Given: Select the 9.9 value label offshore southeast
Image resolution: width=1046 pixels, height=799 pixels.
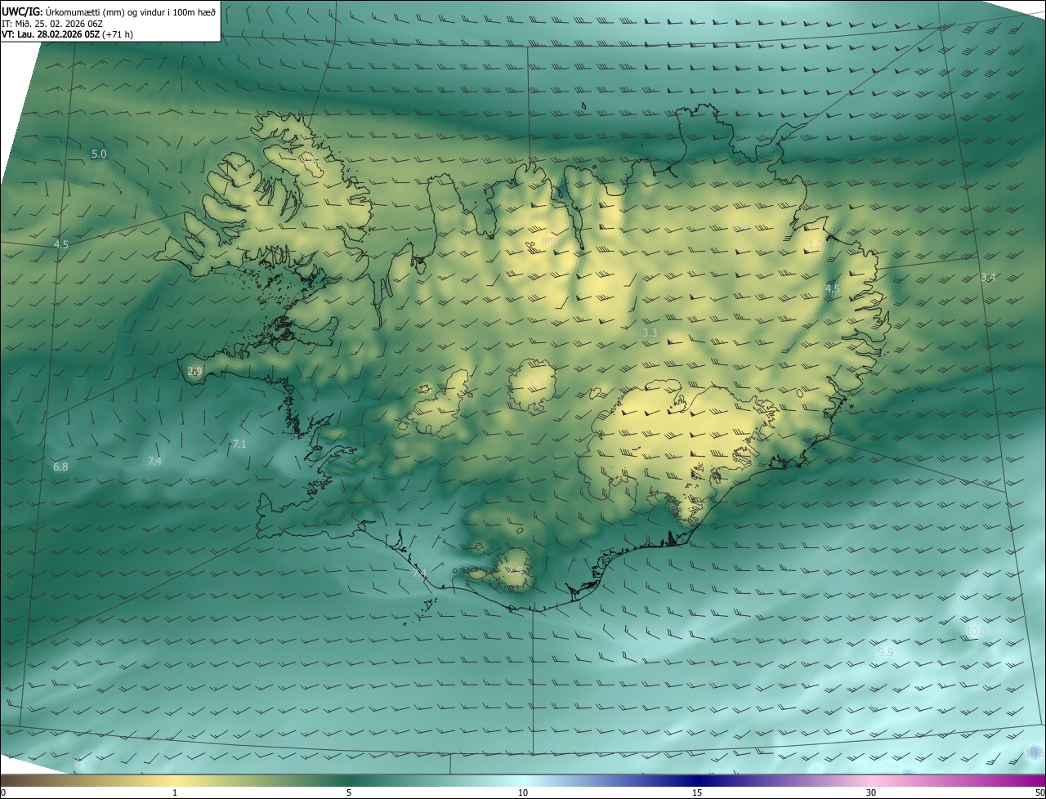Looking at the screenshot, I should [886, 653].
